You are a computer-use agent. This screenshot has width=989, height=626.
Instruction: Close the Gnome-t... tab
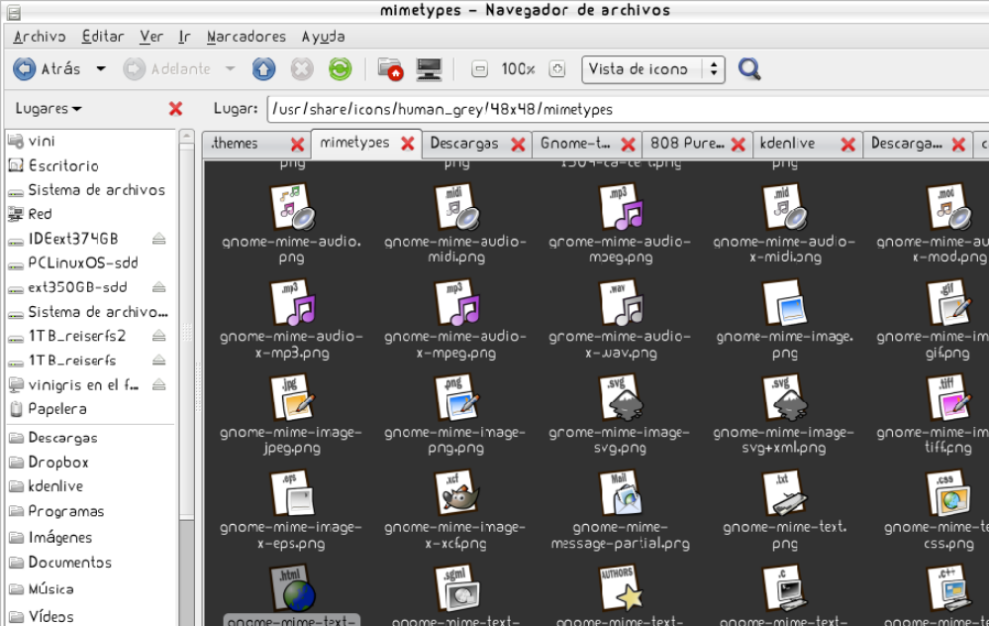628,145
